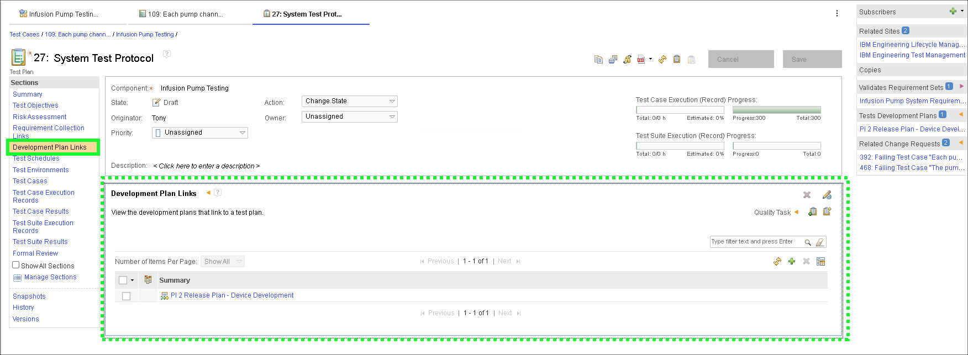
Task: Open the Priority dropdown
Action: pyautogui.click(x=200, y=133)
